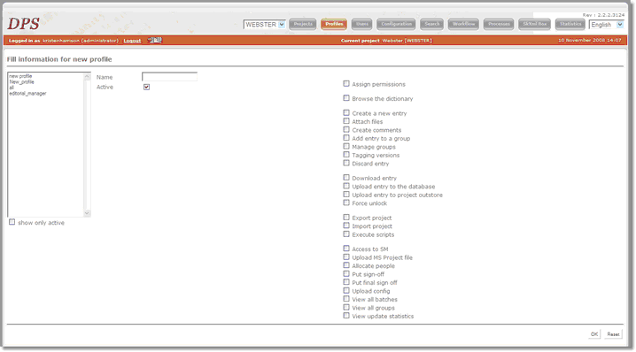Viewport: 636px width, 352px height.
Task: Focus the Name input field
Action: click(x=169, y=77)
